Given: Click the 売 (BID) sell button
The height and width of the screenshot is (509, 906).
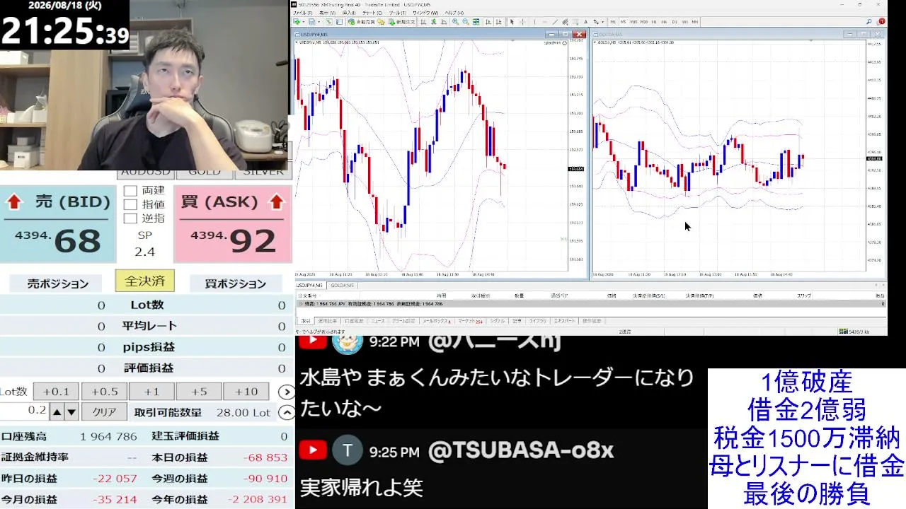Looking at the screenshot, I should [58, 224].
